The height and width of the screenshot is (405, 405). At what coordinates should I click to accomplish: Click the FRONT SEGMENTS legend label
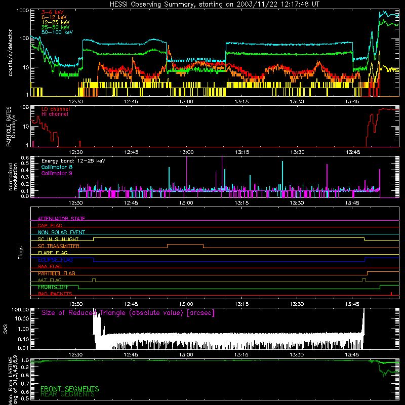pos(70,389)
